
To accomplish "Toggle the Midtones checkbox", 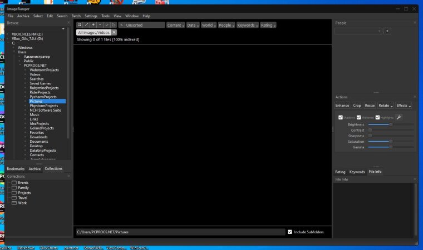I will pyautogui.click(x=359, y=117).
